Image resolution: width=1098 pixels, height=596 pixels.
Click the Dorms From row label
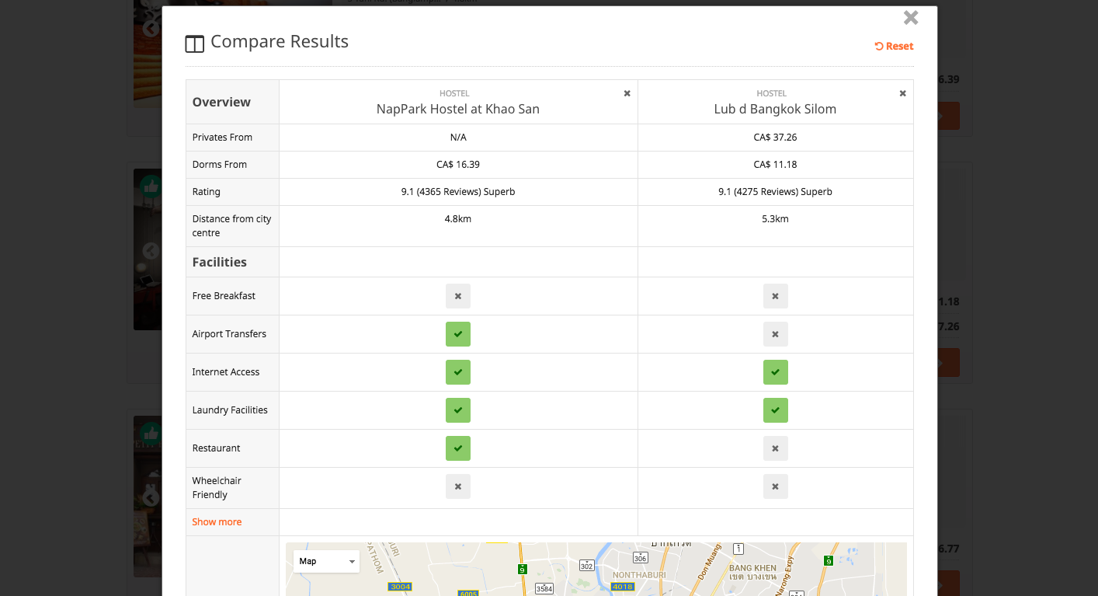tap(219, 165)
